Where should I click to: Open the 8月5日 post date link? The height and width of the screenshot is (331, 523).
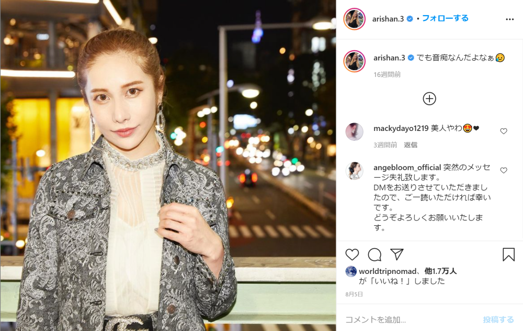pyautogui.click(x=354, y=294)
